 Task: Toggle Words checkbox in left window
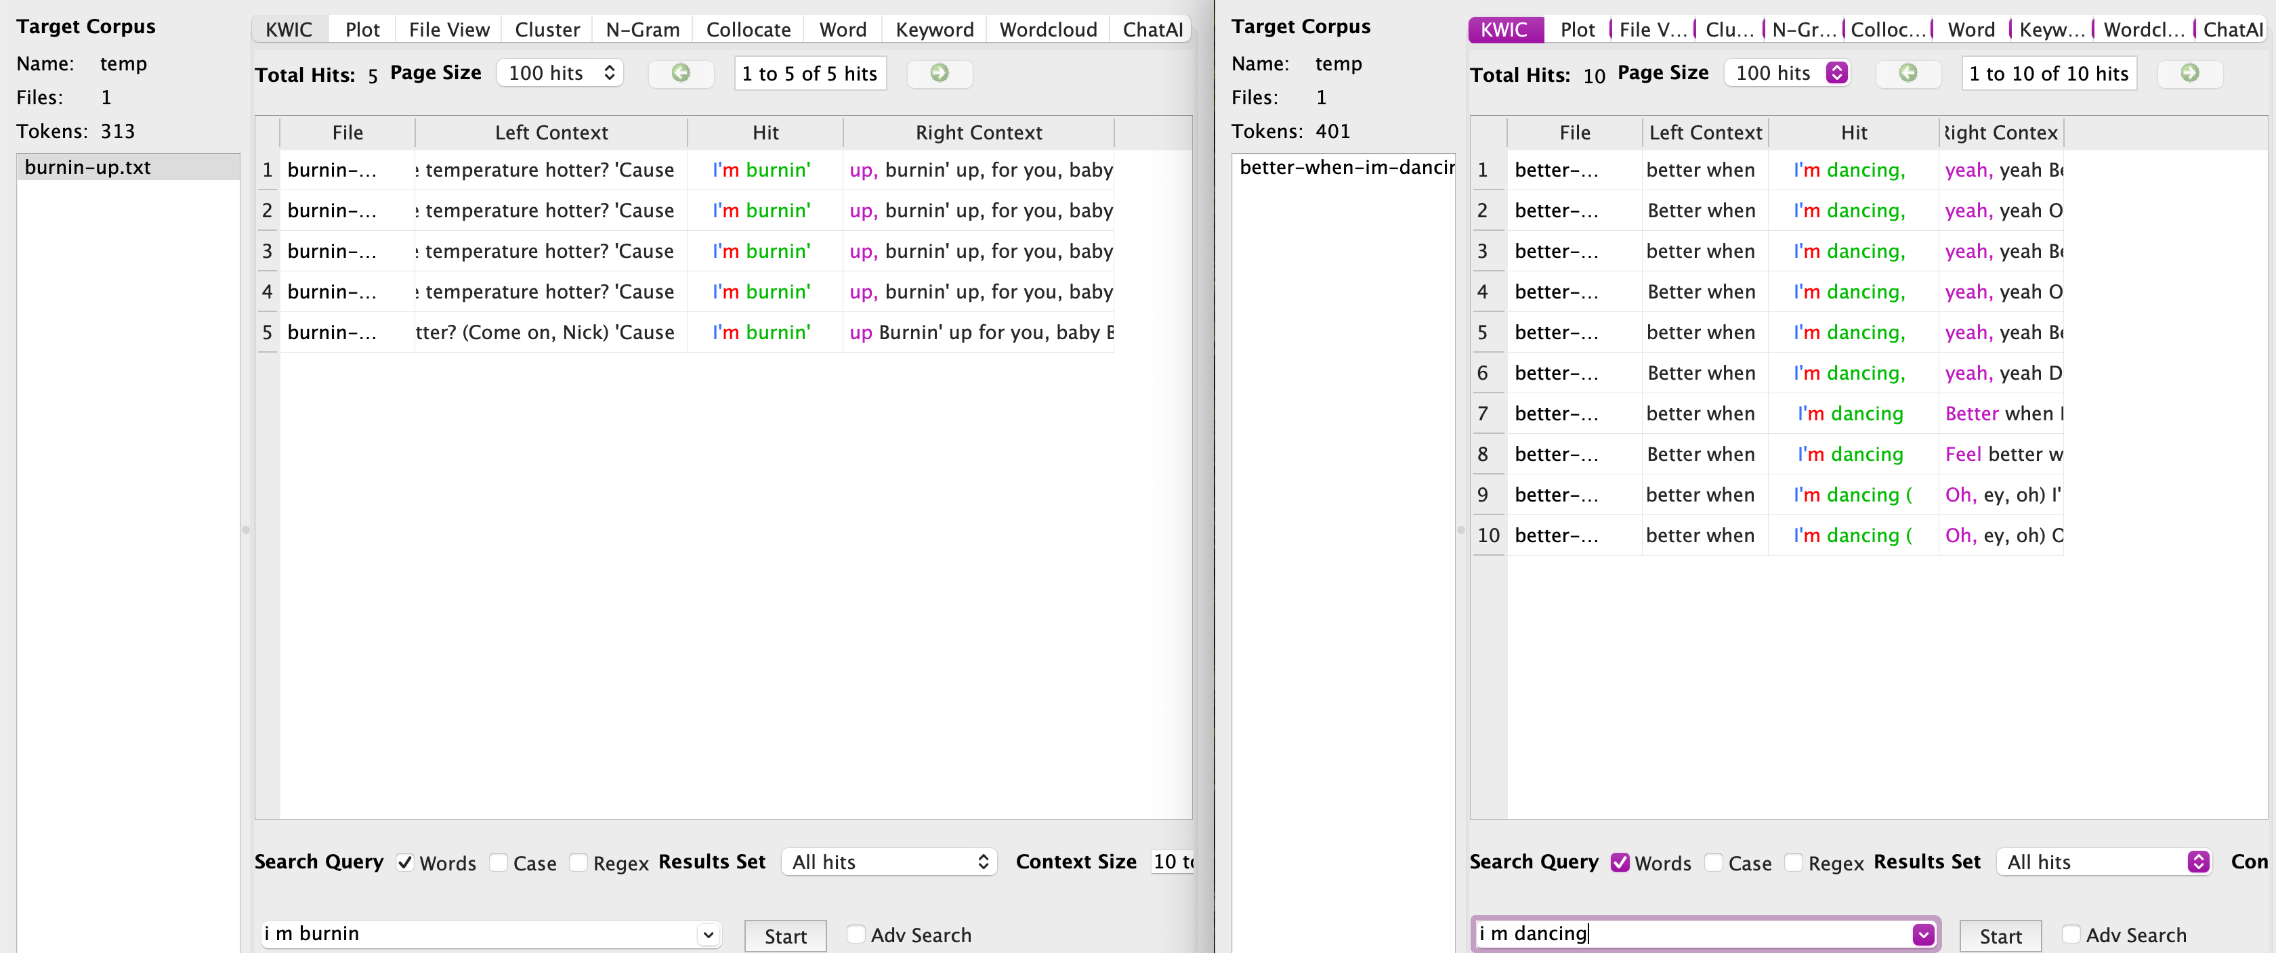coord(404,863)
